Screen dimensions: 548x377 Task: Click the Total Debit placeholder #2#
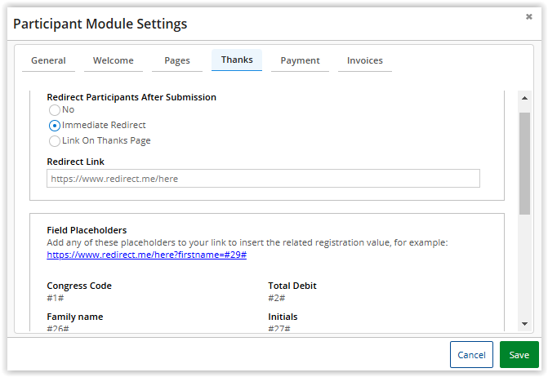point(276,298)
